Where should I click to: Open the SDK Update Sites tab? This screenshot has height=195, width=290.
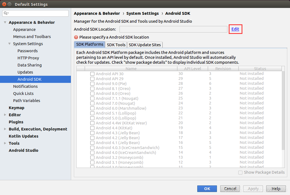(145, 45)
